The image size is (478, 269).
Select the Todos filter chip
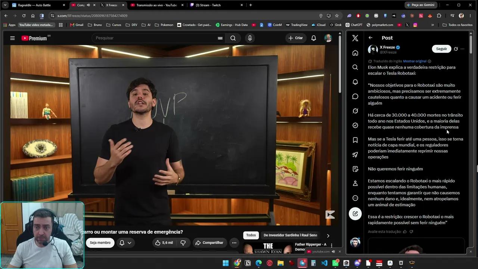coord(251,235)
